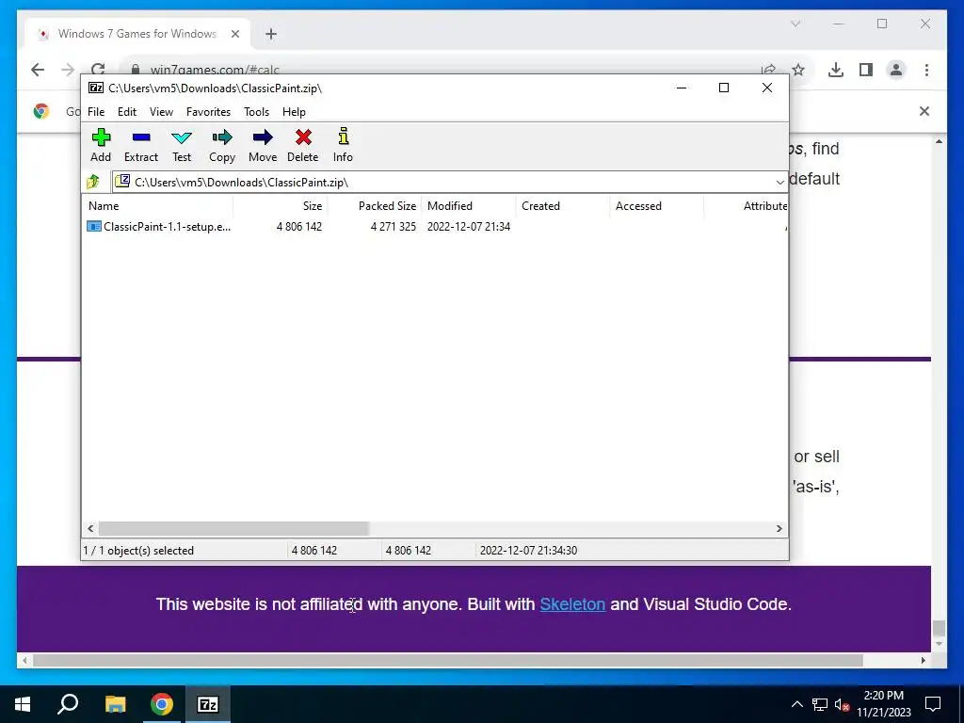Open the Windows Start menu
The width and height of the screenshot is (964, 723).
pyautogui.click(x=23, y=704)
